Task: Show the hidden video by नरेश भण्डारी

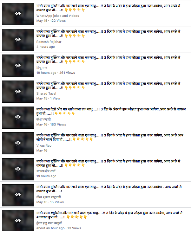Action: pyautogui.click(x=18, y=117)
